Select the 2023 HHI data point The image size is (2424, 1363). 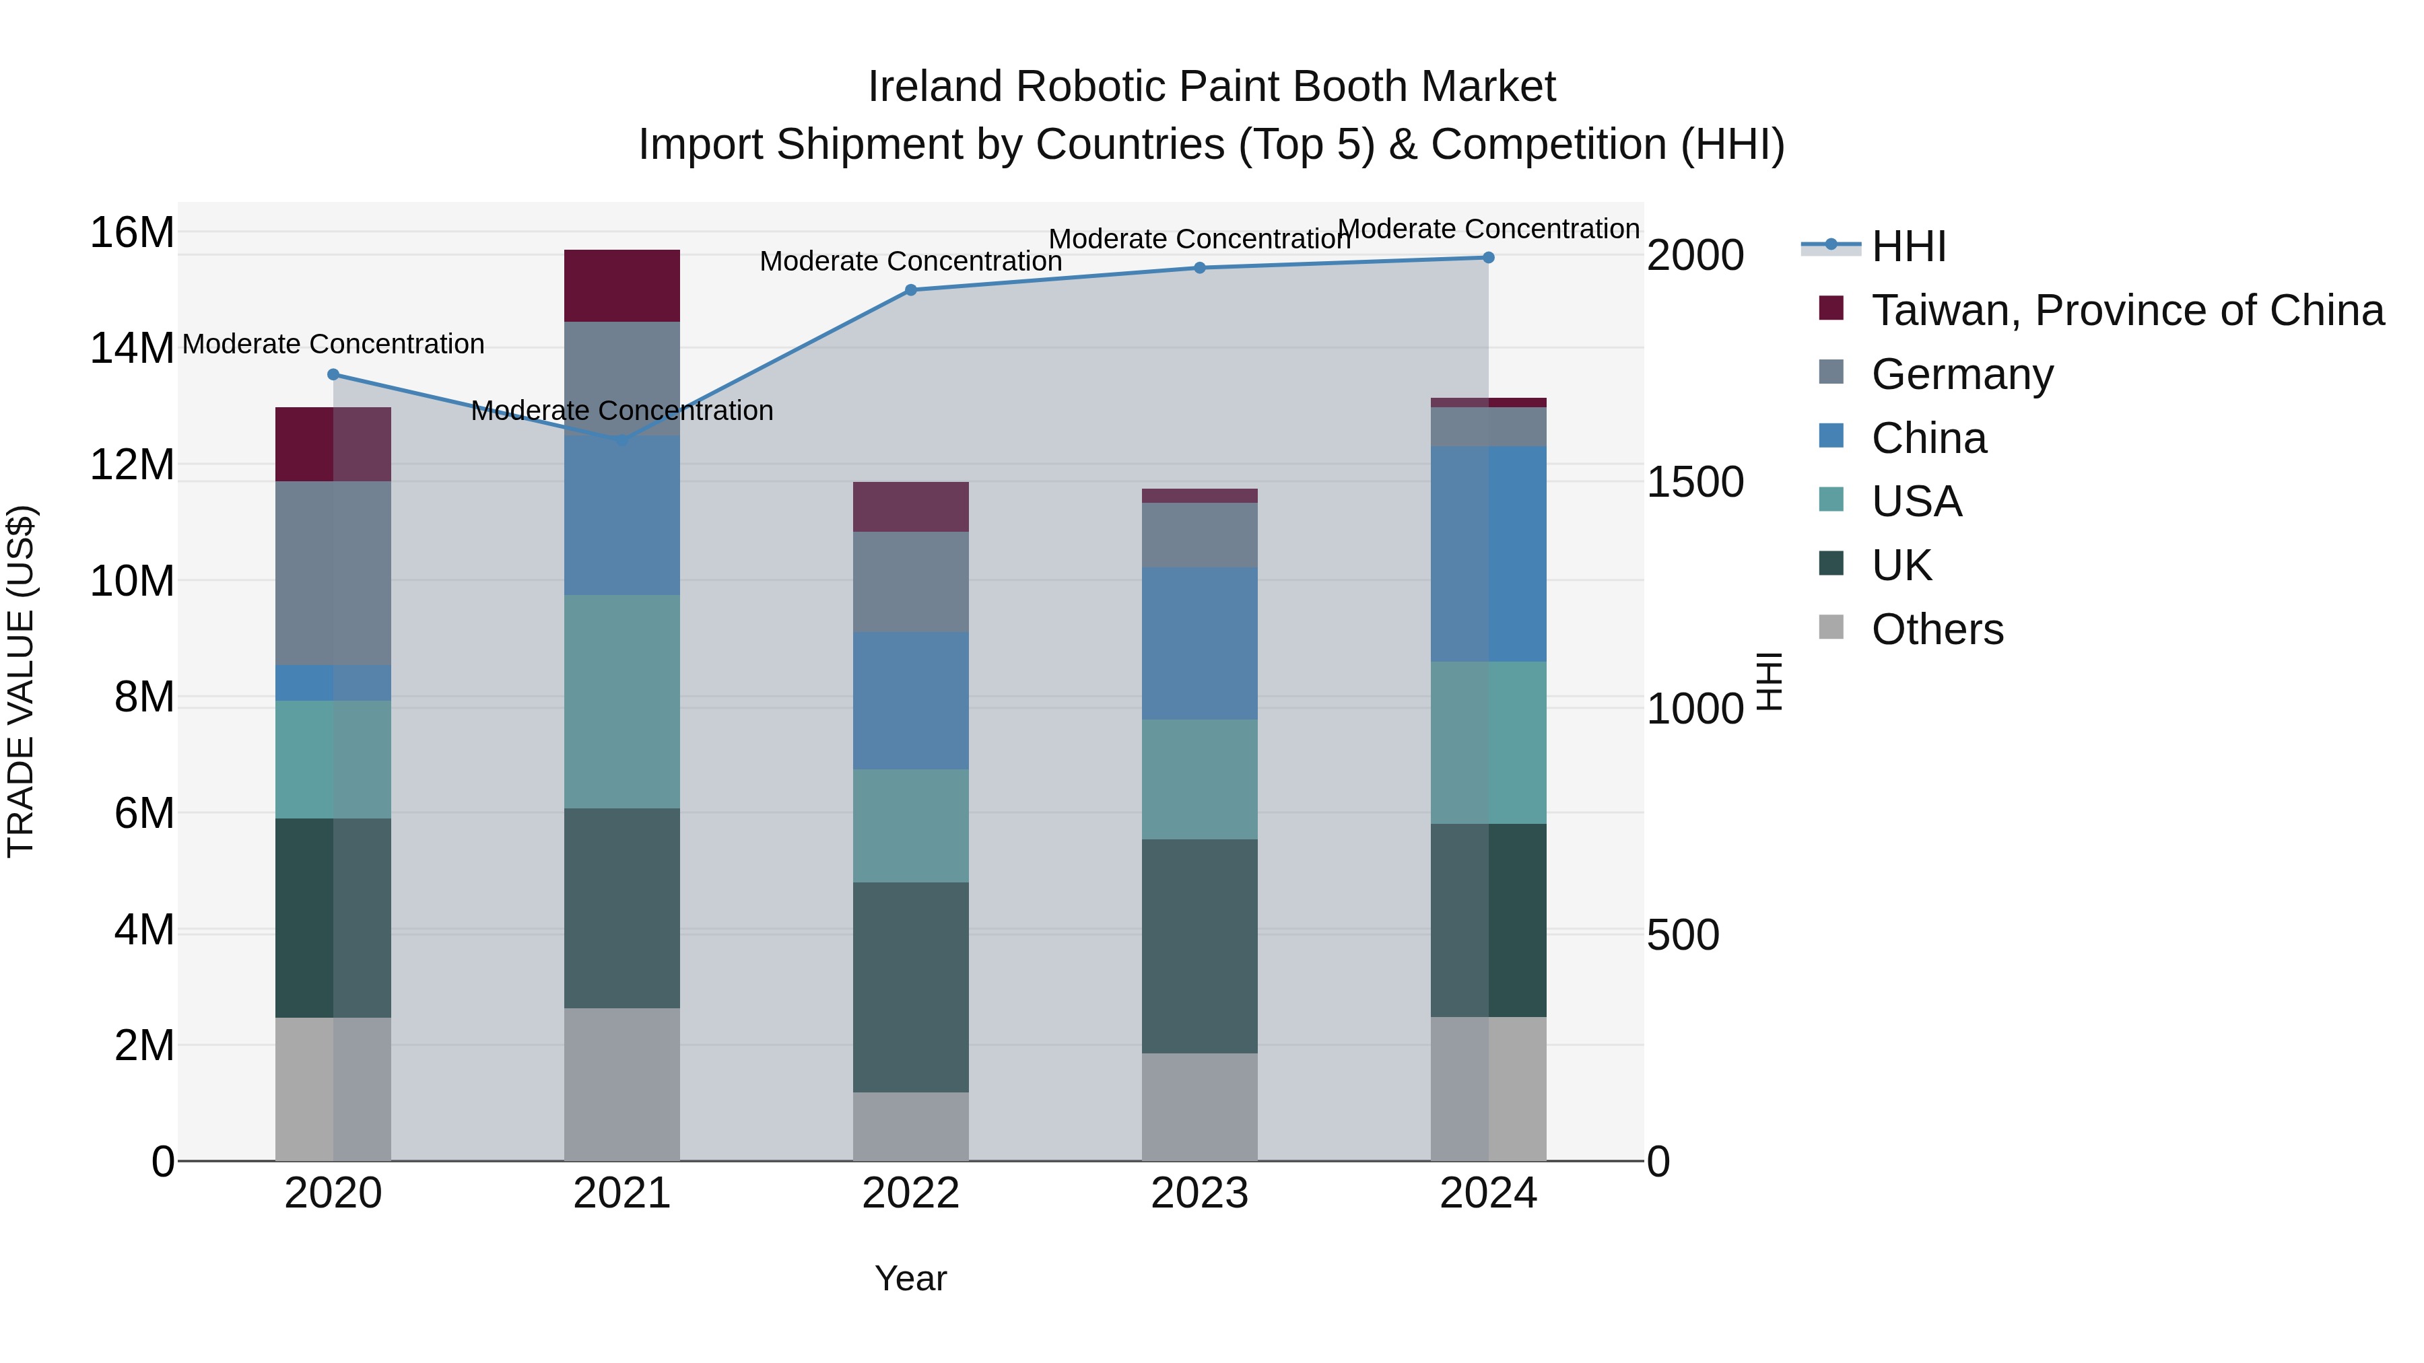coord(1200,268)
